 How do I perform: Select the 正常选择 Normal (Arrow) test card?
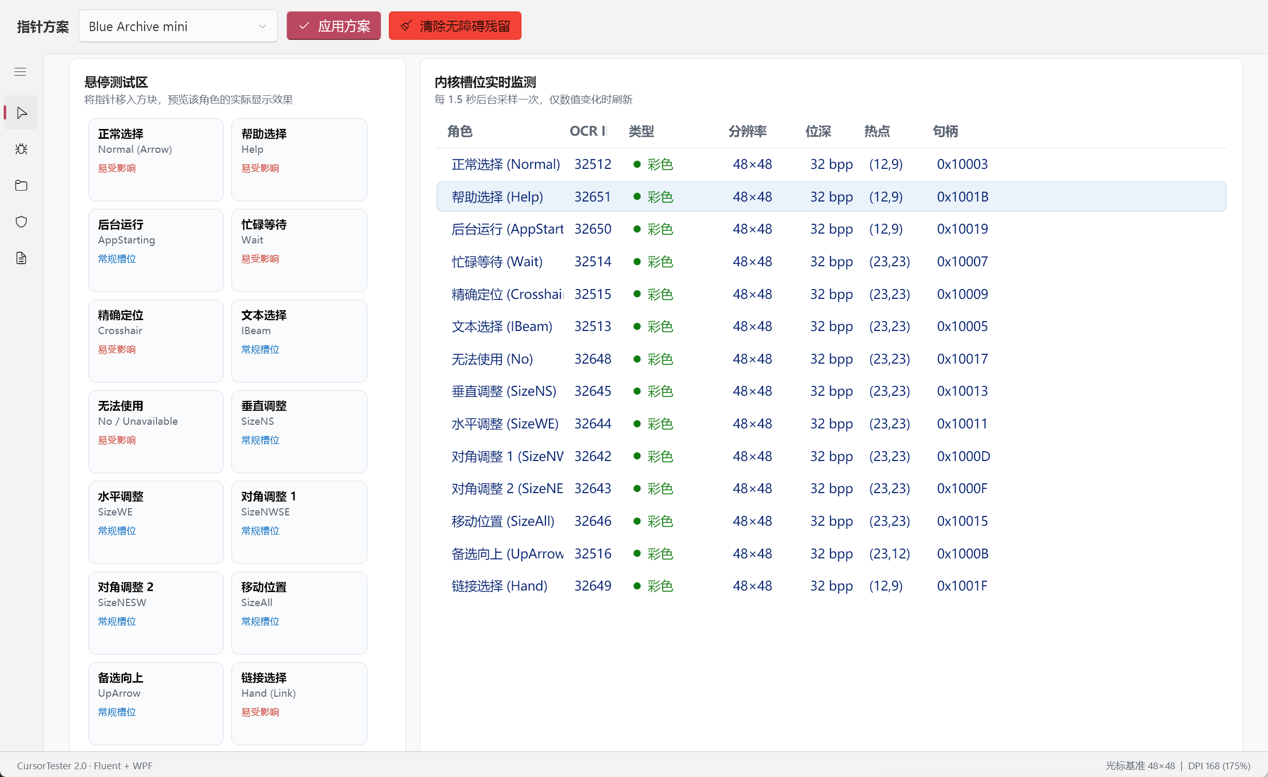pos(156,160)
